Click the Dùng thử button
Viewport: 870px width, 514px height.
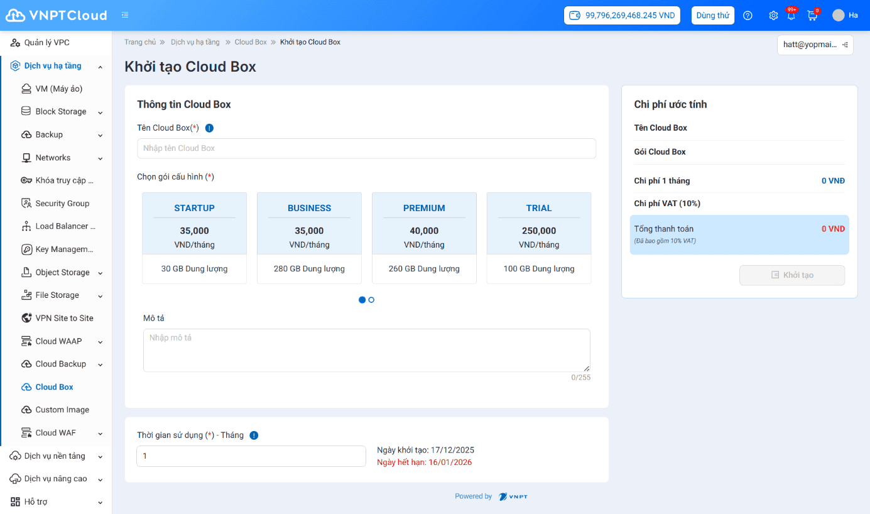[713, 15]
